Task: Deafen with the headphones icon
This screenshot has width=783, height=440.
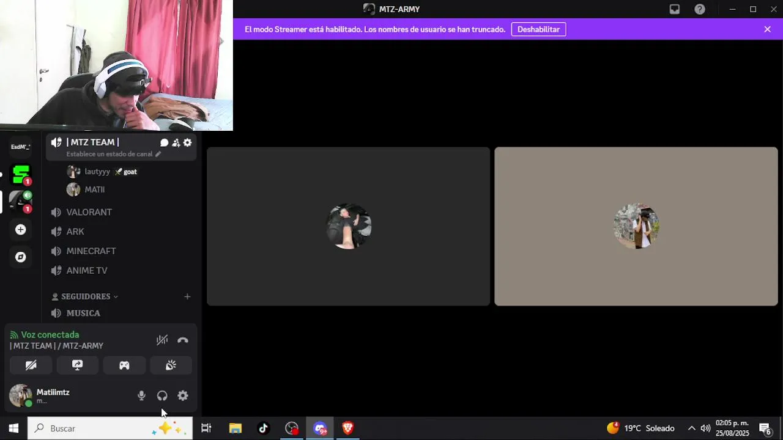Action: [162, 395]
